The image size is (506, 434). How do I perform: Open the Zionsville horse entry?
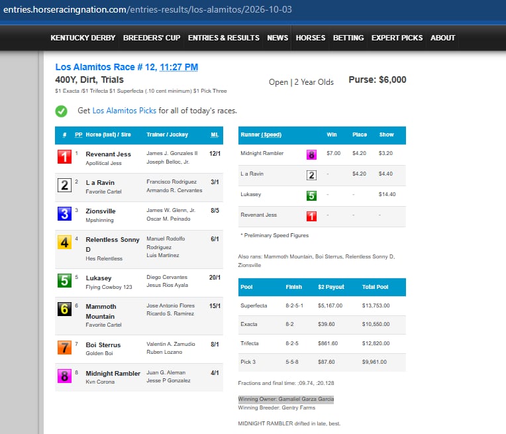coord(101,211)
